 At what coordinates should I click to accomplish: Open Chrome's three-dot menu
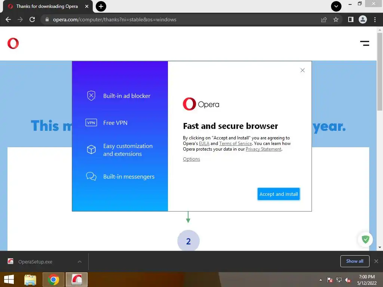pyautogui.click(x=375, y=19)
